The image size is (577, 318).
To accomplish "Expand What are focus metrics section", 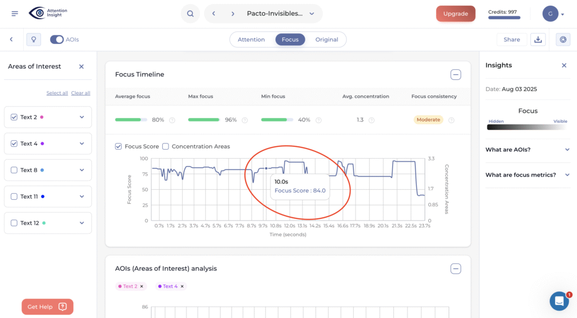I will [x=567, y=175].
